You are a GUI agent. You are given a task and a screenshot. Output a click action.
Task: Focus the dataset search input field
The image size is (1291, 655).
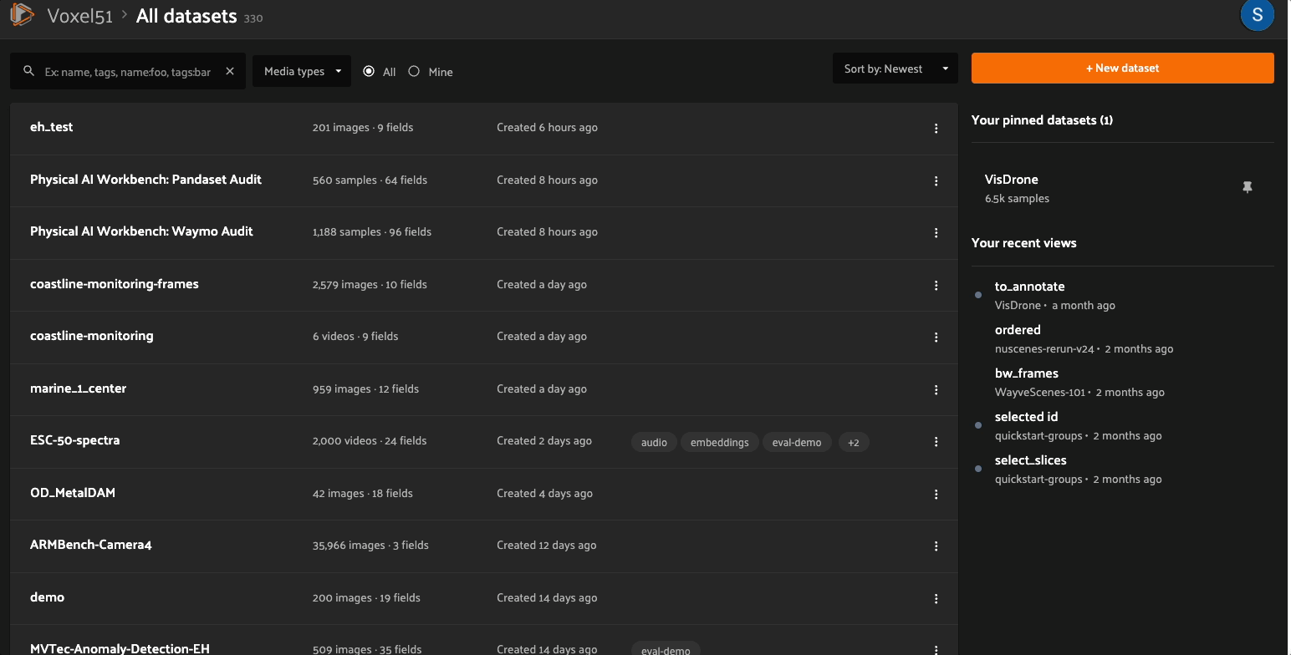128,72
